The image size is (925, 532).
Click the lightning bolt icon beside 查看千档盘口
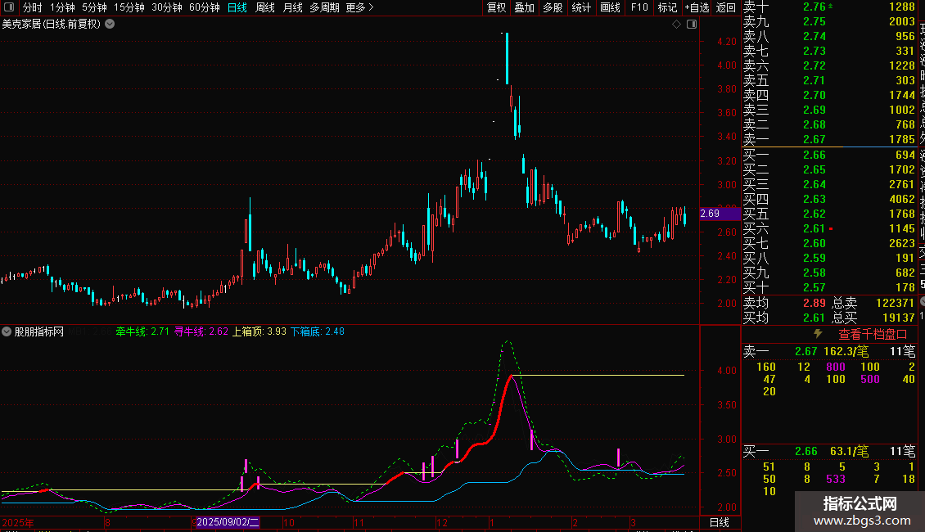[x=818, y=334]
